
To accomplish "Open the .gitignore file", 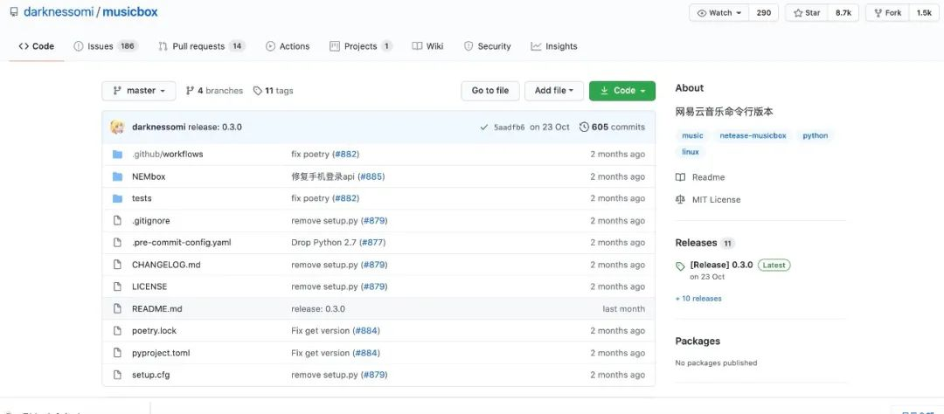I will click(x=150, y=220).
